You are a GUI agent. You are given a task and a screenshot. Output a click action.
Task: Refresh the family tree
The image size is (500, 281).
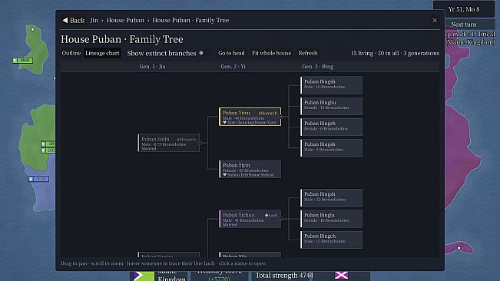[308, 53]
